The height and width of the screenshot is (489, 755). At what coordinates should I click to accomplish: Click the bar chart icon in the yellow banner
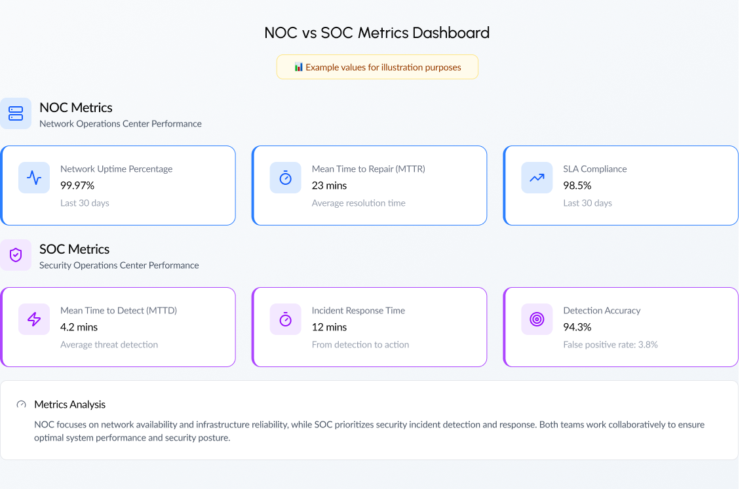pyautogui.click(x=298, y=67)
